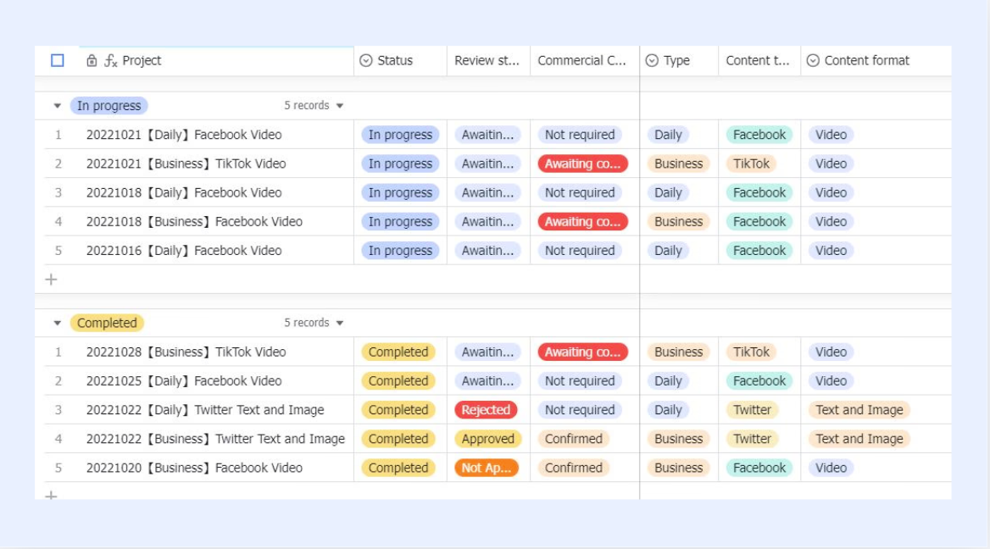The image size is (990, 549).
Task: Select the Content t... column header
Action: tap(758, 61)
